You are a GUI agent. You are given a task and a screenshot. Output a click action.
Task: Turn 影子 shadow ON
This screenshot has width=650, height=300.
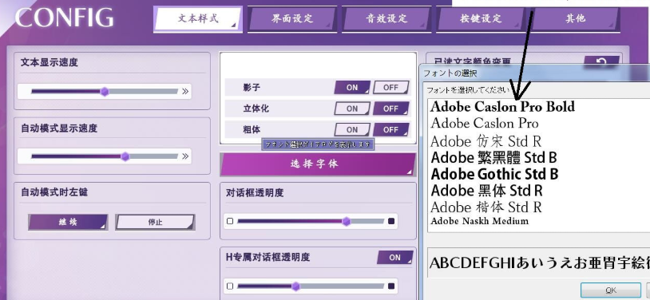pos(352,88)
